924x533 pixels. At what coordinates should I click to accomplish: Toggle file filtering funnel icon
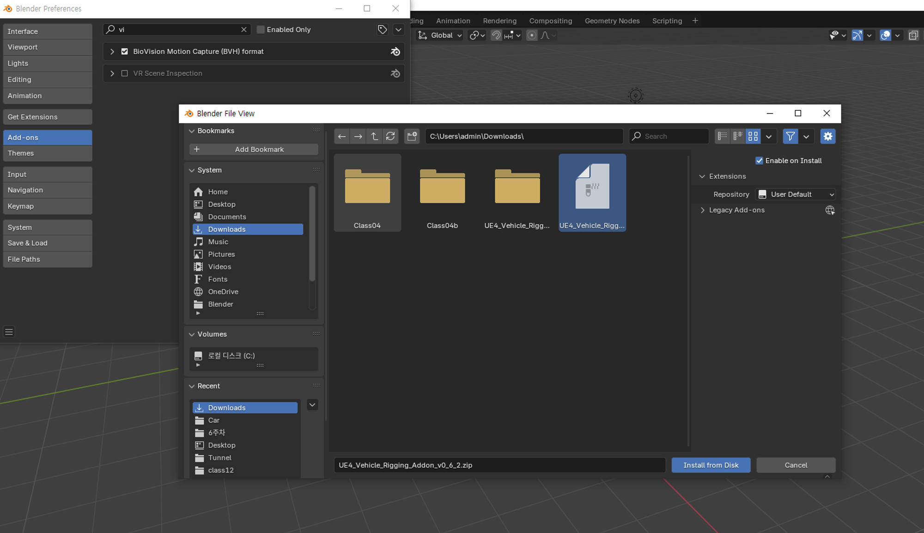point(790,136)
